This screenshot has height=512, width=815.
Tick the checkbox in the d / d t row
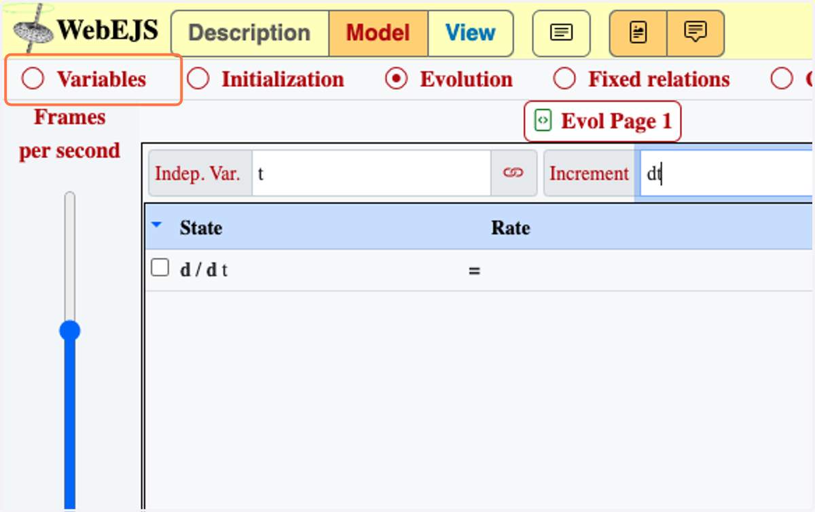click(160, 268)
